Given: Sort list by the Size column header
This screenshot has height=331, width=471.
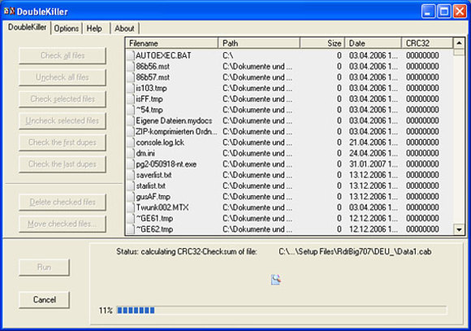Looking at the screenshot, I should [322, 43].
